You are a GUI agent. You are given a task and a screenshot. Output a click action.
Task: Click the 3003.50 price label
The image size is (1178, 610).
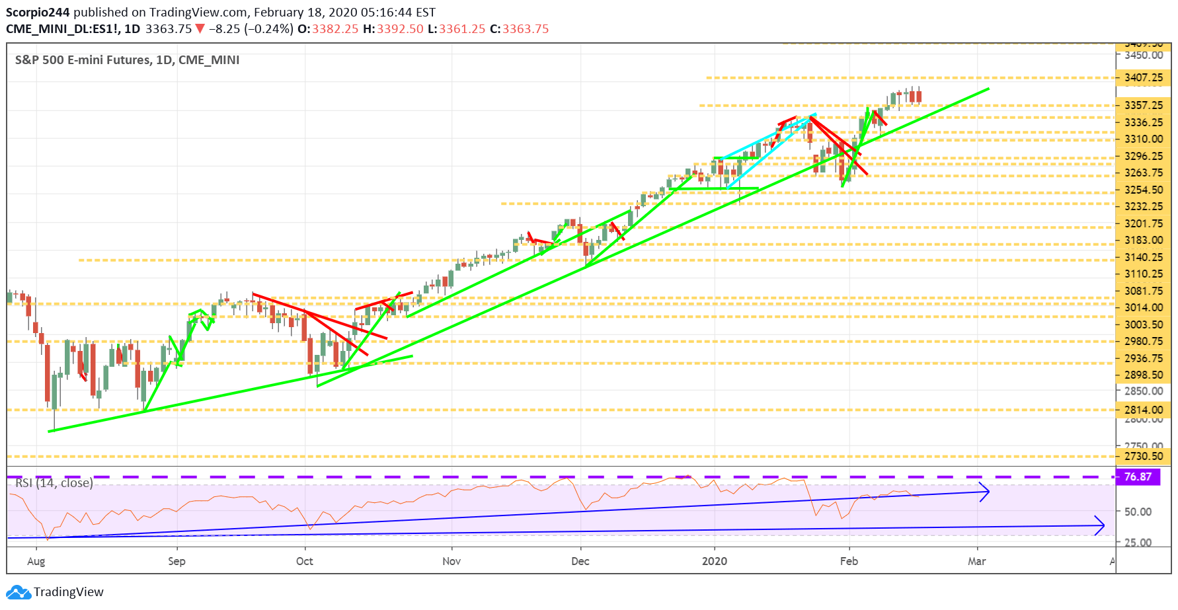(1144, 324)
